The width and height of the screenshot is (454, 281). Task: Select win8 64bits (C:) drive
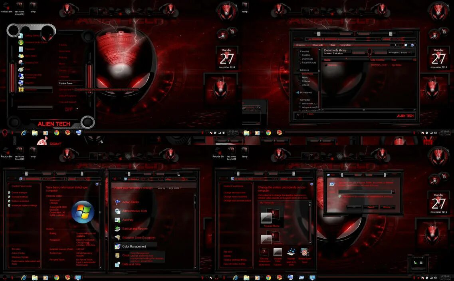tap(309, 104)
